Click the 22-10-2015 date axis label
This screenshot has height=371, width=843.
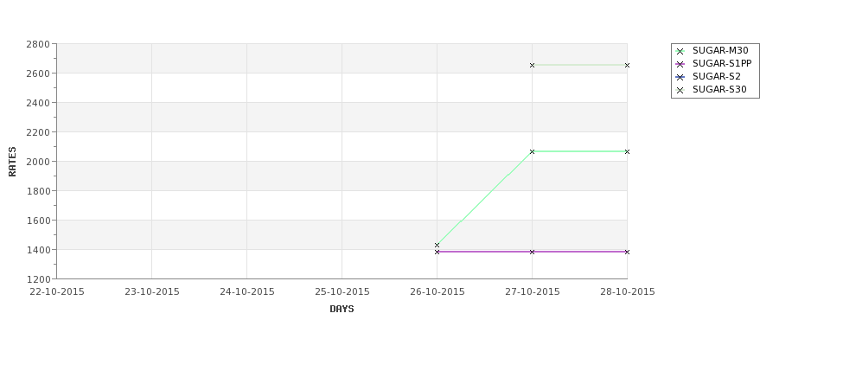pos(57,292)
